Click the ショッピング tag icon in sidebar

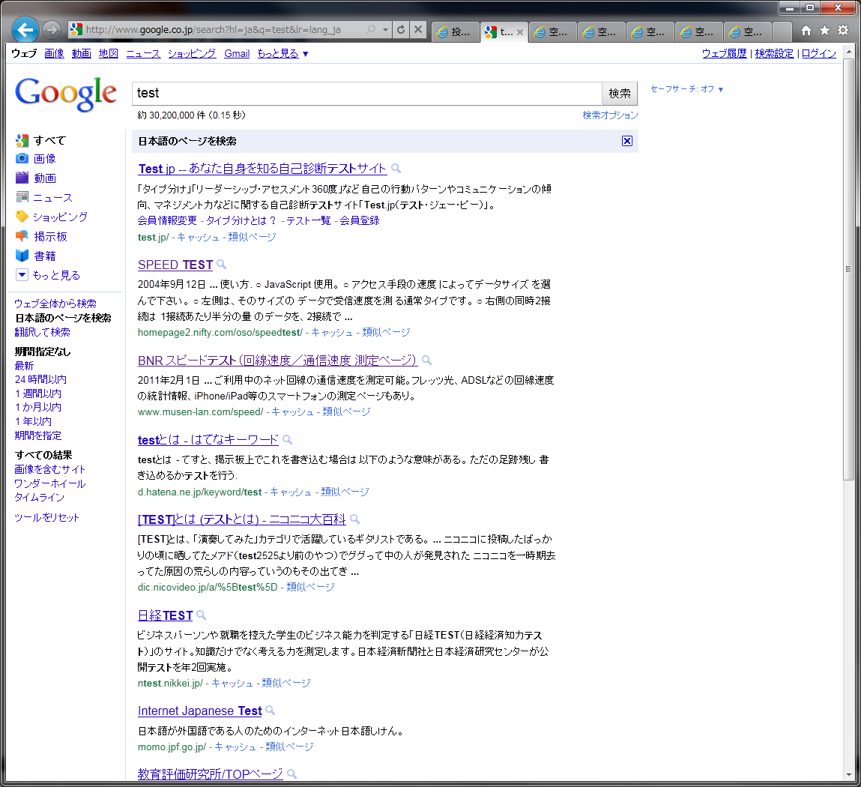22,217
